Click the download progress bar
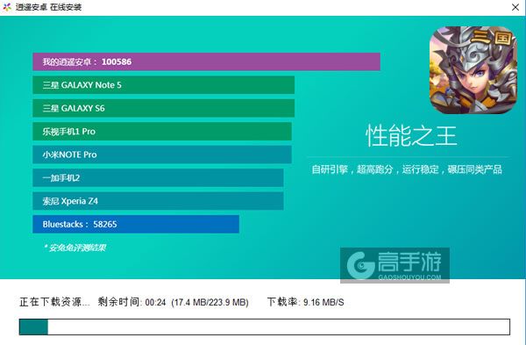526x345 pixels. (x=265, y=327)
